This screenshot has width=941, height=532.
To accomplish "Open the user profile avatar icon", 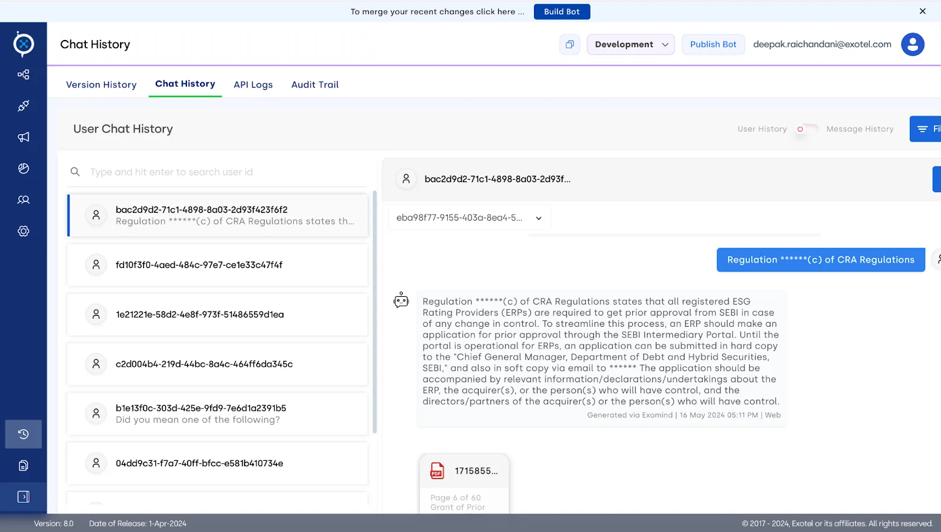I will [x=913, y=44].
